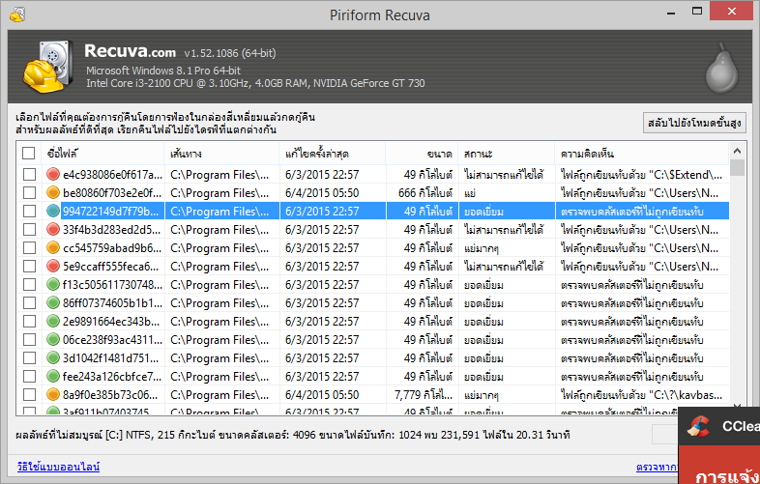Click the green status dot for 86ff07374605b1b1

(x=53, y=302)
